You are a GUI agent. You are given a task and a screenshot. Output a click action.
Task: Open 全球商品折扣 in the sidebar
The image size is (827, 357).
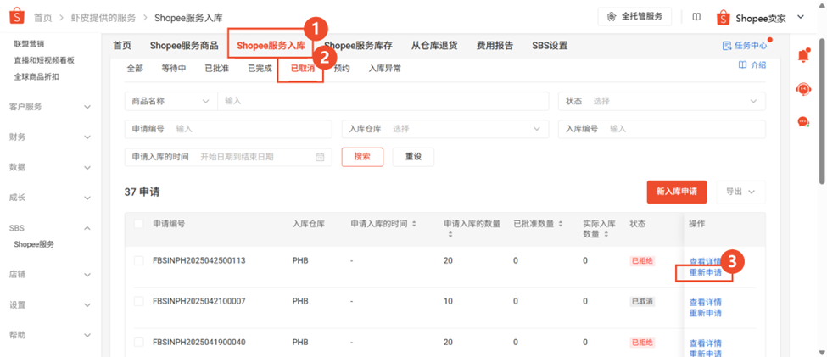pos(36,77)
